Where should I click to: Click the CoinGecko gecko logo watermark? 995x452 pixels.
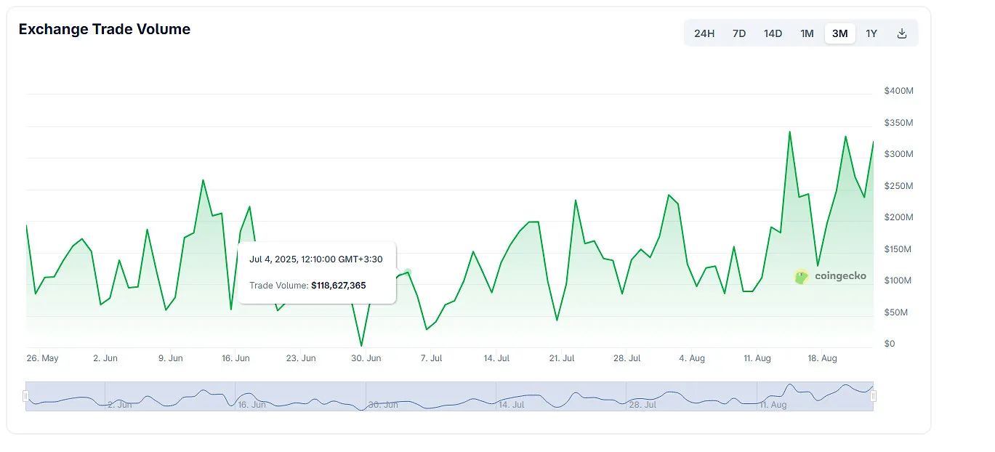802,276
